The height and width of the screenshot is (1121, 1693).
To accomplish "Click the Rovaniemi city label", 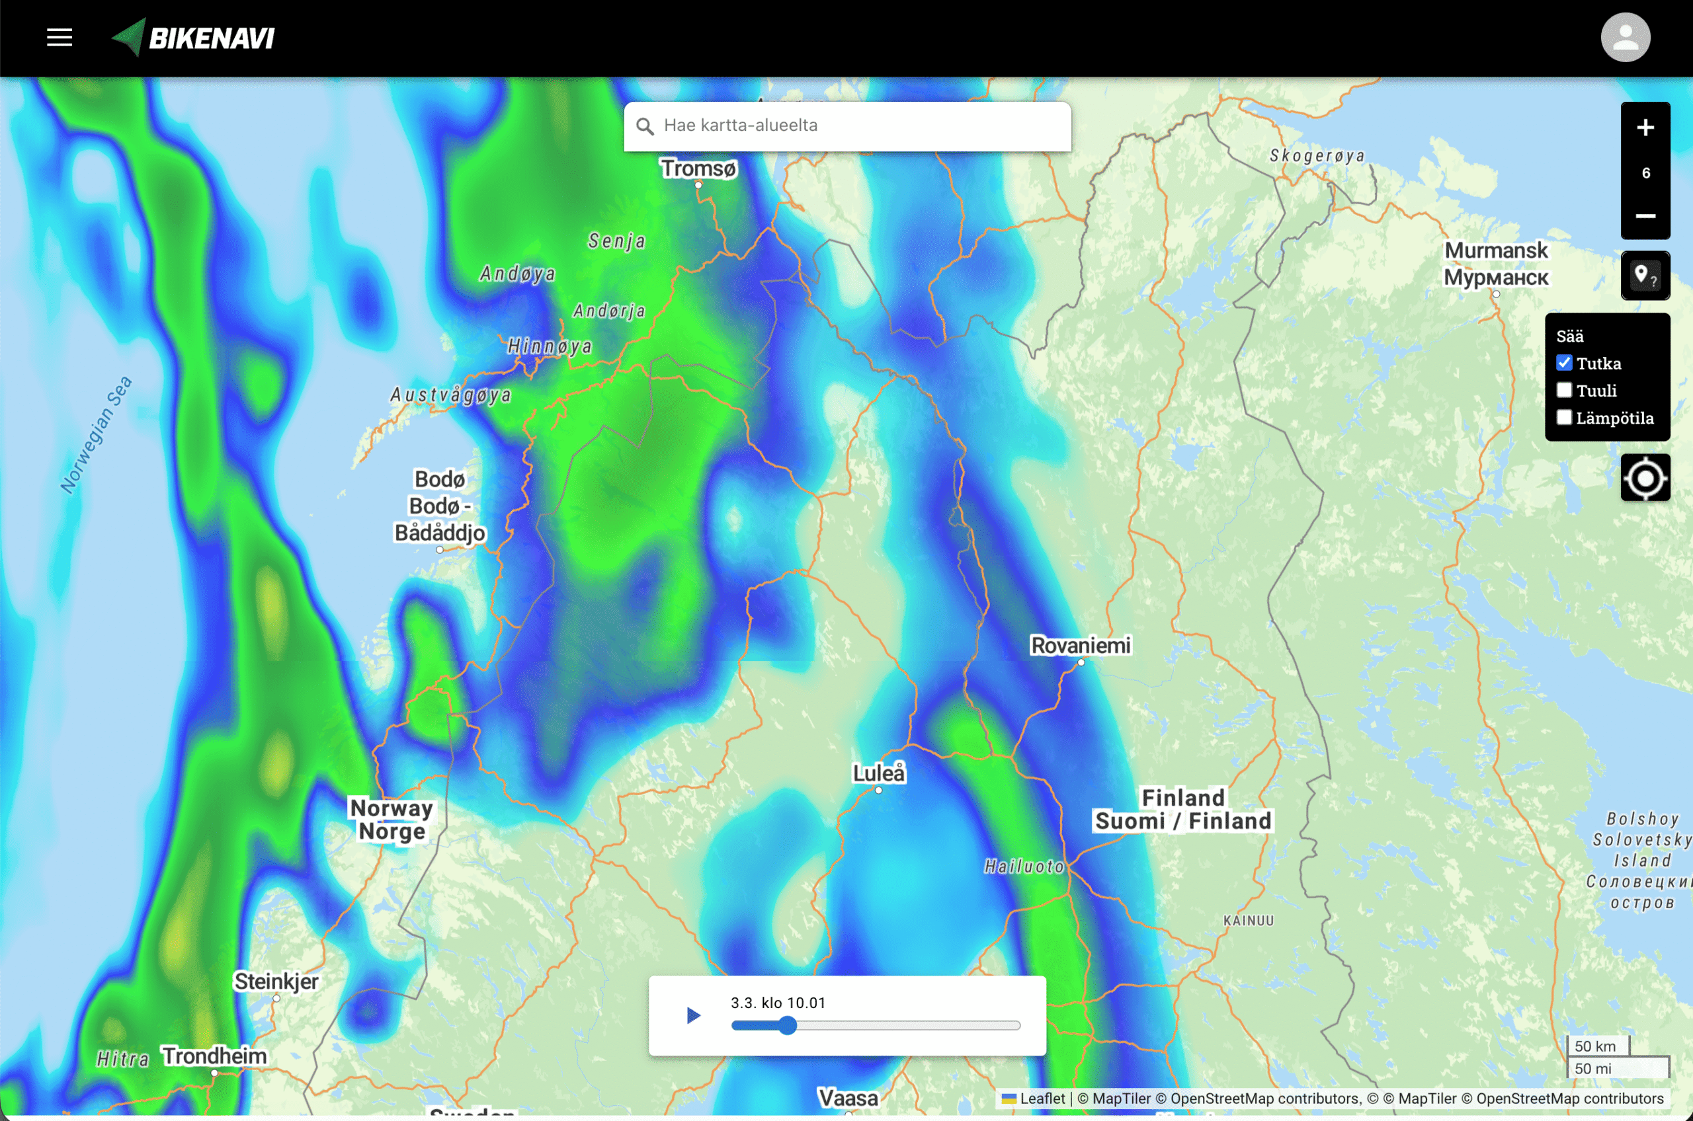I will [x=1080, y=646].
